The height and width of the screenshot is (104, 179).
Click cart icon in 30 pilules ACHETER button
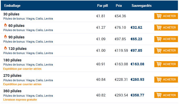click(159, 16)
